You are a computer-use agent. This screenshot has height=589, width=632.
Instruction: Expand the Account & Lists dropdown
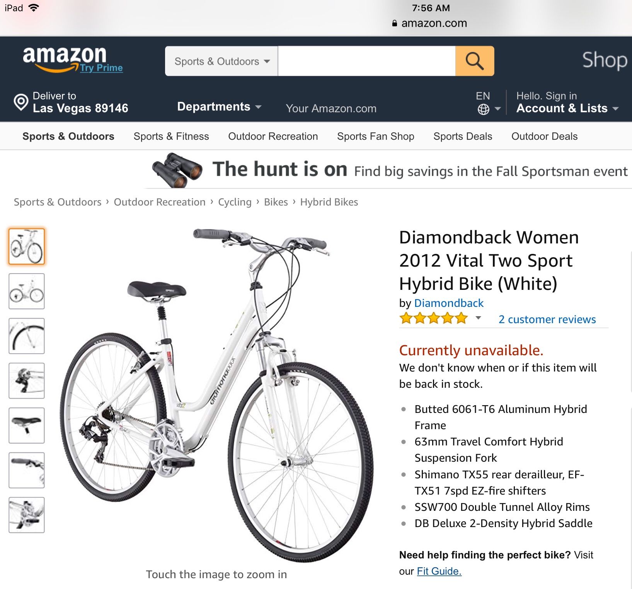(x=567, y=108)
